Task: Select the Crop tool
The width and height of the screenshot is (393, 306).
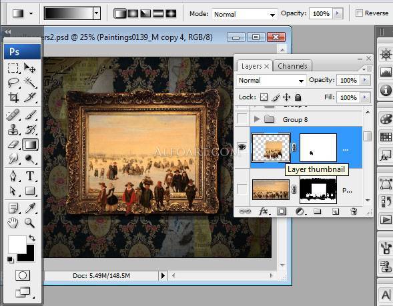Action: [x=13, y=97]
